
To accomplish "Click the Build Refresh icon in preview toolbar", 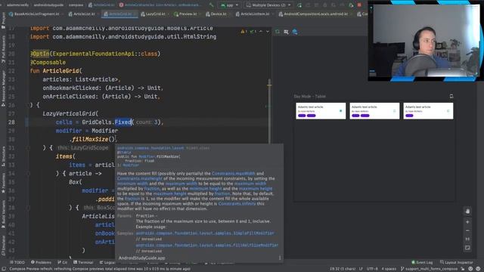I will tap(278, 32).
